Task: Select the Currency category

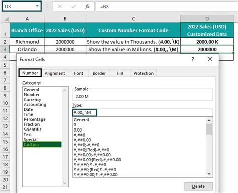Action: tap(32, 100)
